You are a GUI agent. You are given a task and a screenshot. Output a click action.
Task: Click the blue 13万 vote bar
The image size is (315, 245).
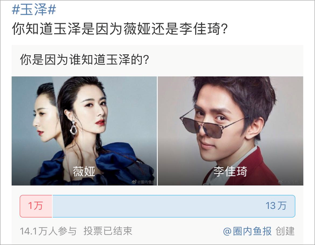(x=174, y=206)
